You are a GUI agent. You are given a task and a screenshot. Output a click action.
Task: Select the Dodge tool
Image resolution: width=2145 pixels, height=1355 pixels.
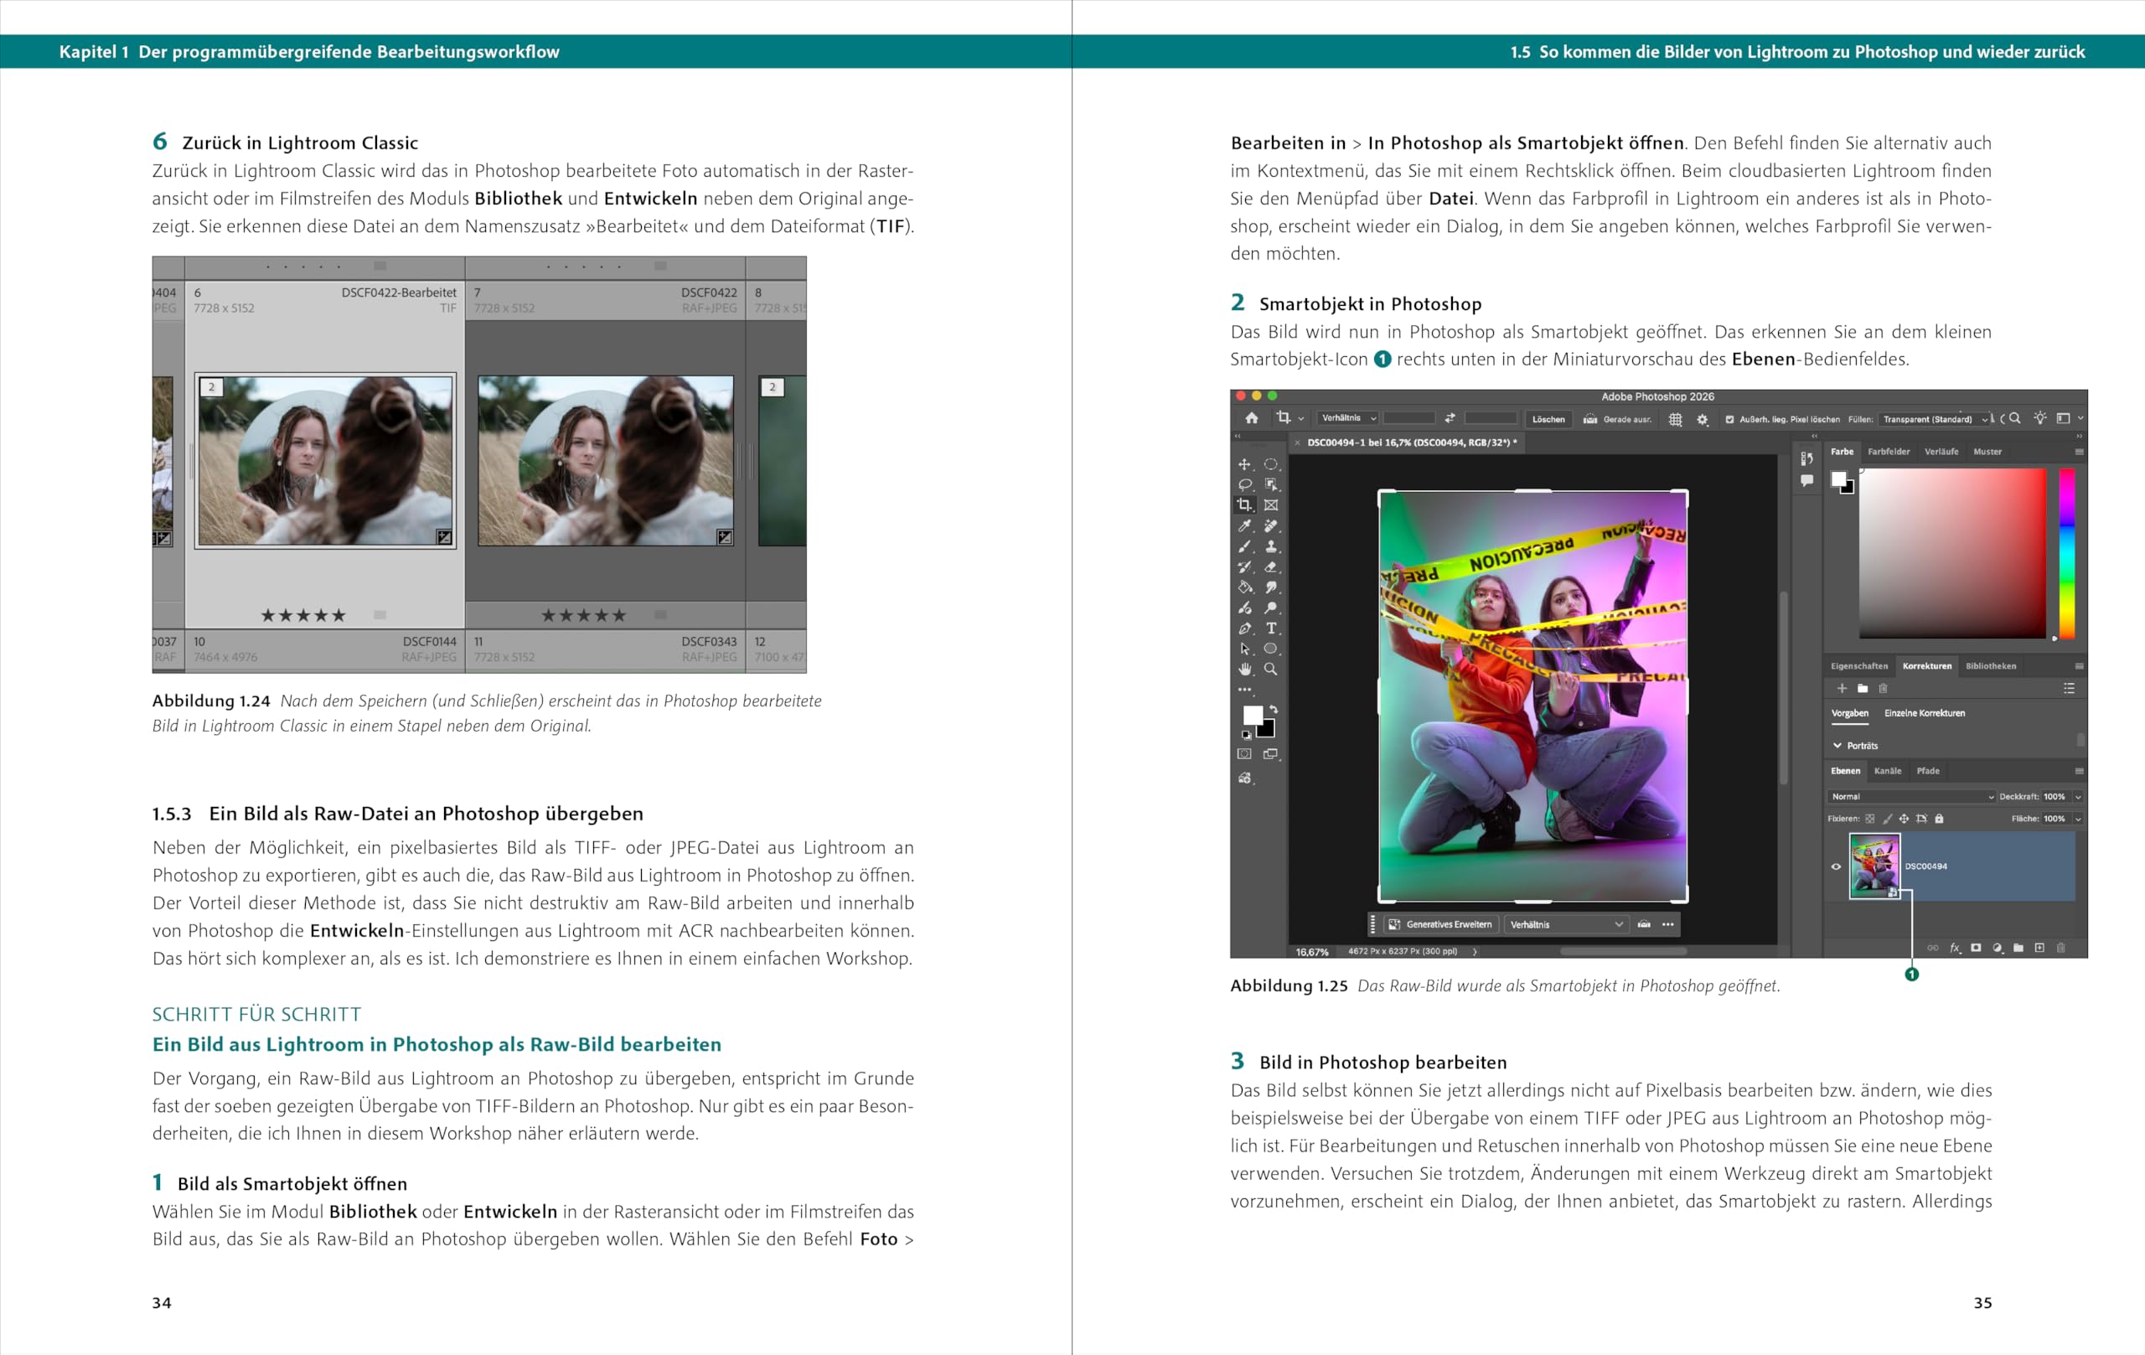pos(1270,608)
